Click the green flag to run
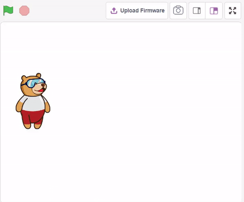 click(8, 11)
